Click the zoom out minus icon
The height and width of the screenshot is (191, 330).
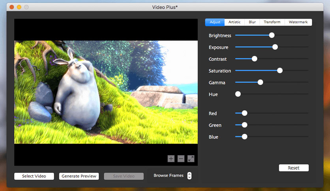[181, 158]
